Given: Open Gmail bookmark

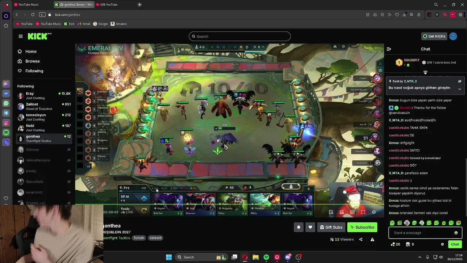Looking at the screenshot, I should tap(84, 24).
